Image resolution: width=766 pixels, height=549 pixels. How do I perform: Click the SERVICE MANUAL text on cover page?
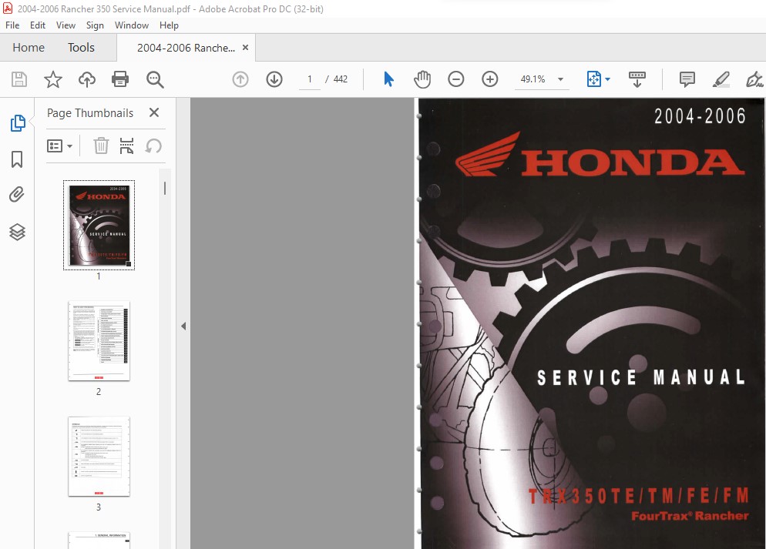641,377
